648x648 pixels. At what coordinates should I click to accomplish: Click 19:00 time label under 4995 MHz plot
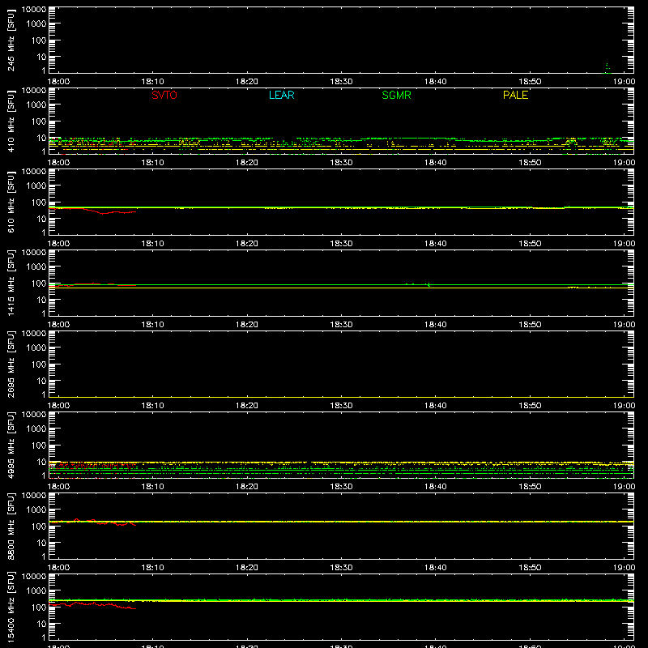(624, 487)
